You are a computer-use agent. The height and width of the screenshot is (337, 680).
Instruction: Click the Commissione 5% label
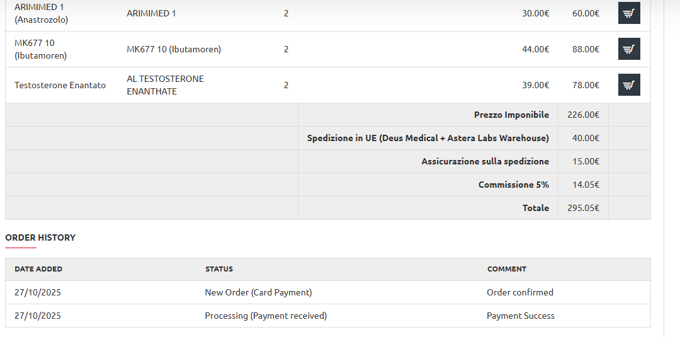tap(514, 185)
